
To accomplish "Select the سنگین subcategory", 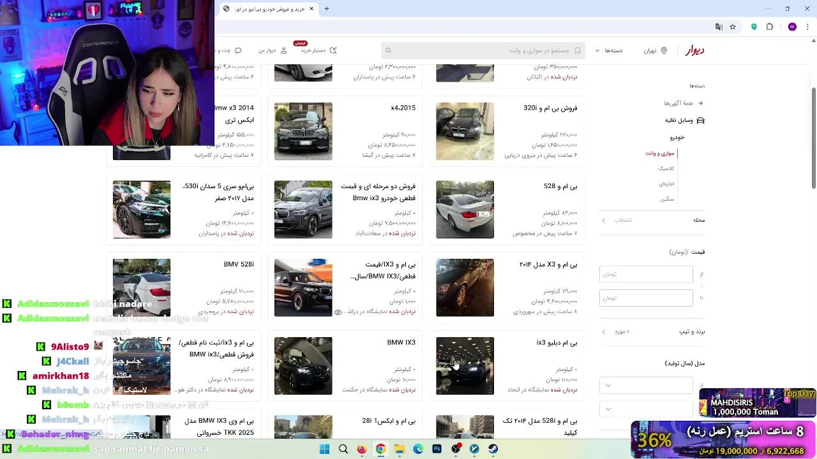I will pyautogui.click(x=667, y=199).
